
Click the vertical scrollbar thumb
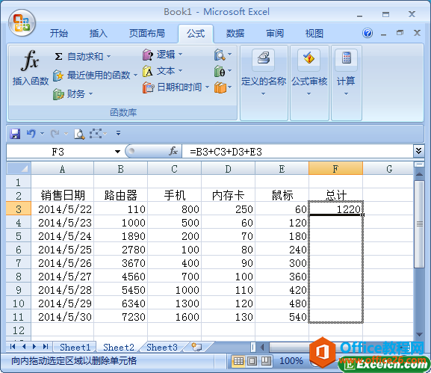click(x=419, y=224)
